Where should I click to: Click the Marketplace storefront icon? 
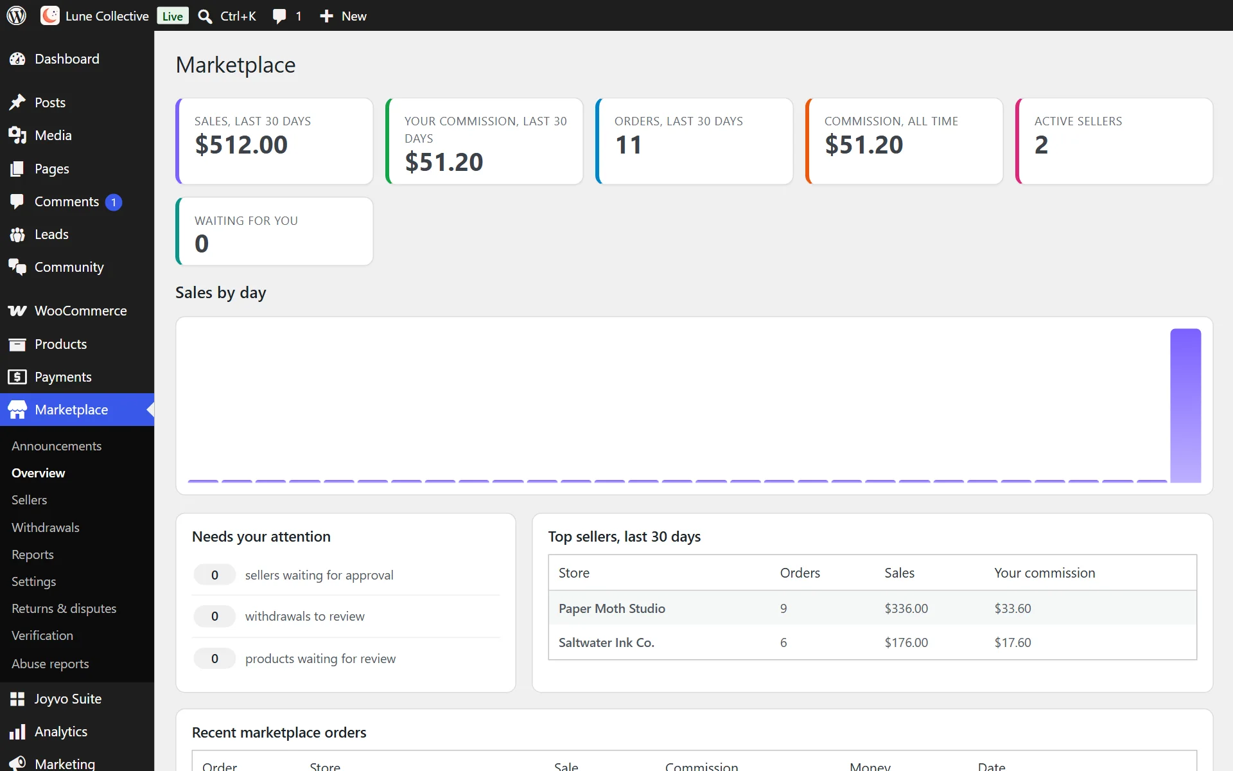click(17, 410)
